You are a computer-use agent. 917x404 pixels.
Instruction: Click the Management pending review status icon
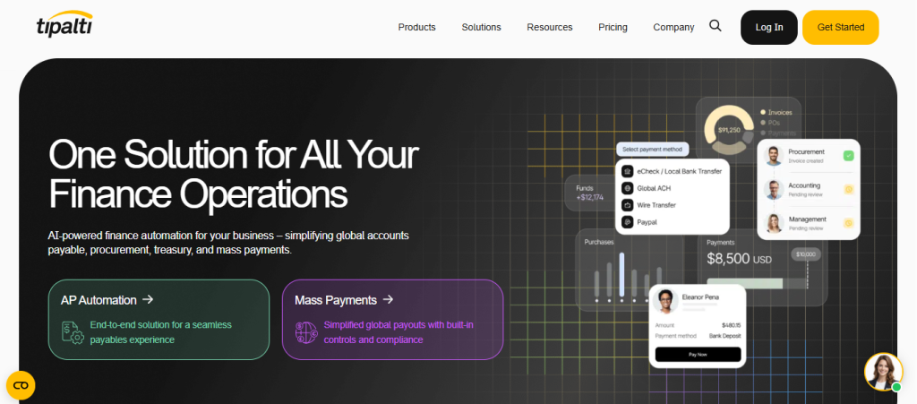click(x=849, y=223)
